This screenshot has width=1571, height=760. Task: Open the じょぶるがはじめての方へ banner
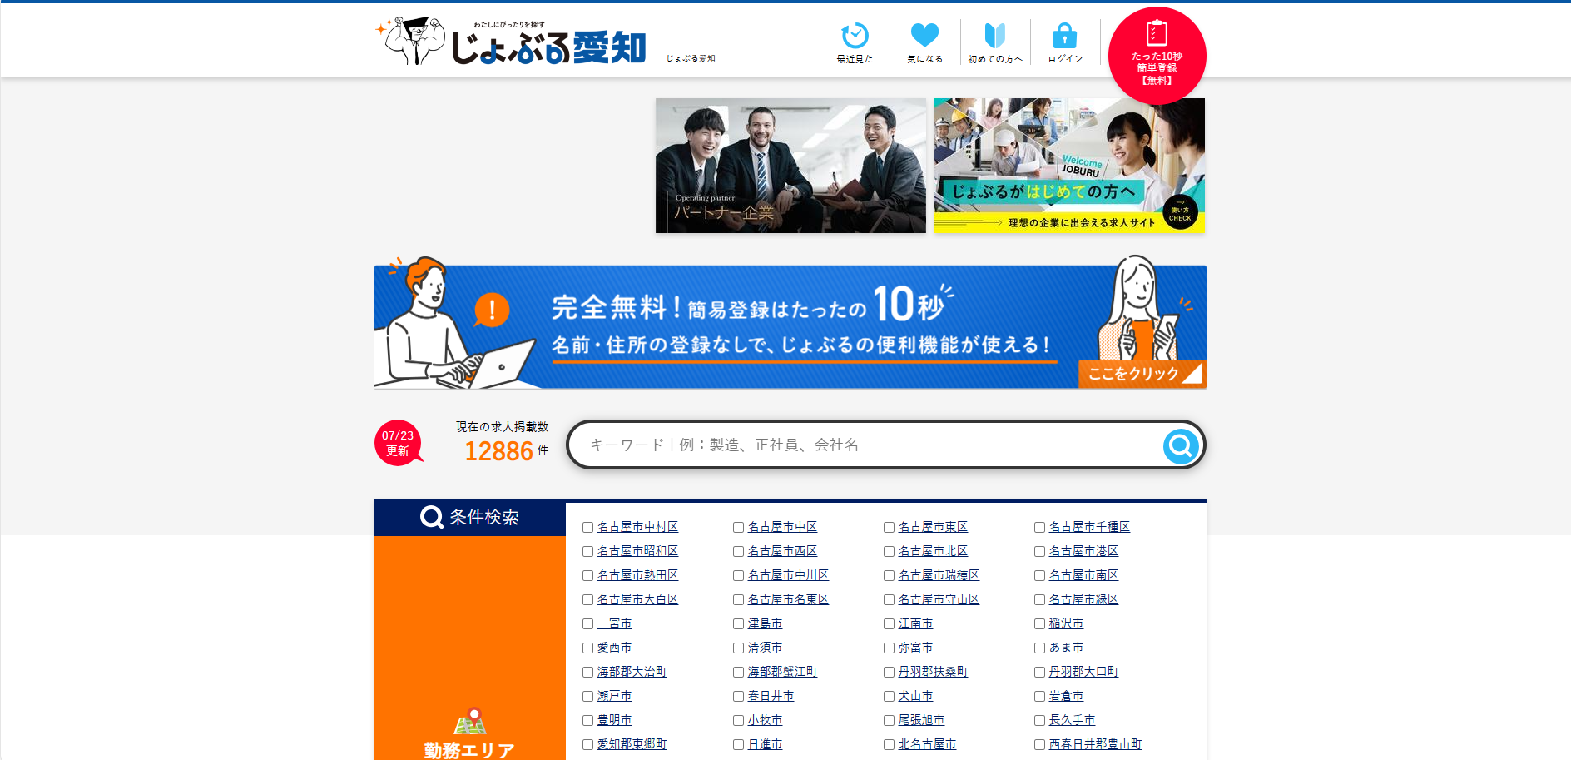point(1069,166)
